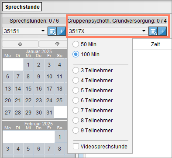Click calendar icon next to 35151 dropdown
Viewport: 172px width, 158px height.
(x=52, y=31)
